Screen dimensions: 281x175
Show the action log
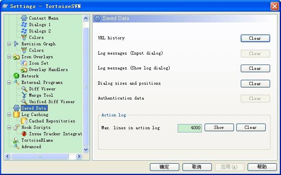[219, 127]
